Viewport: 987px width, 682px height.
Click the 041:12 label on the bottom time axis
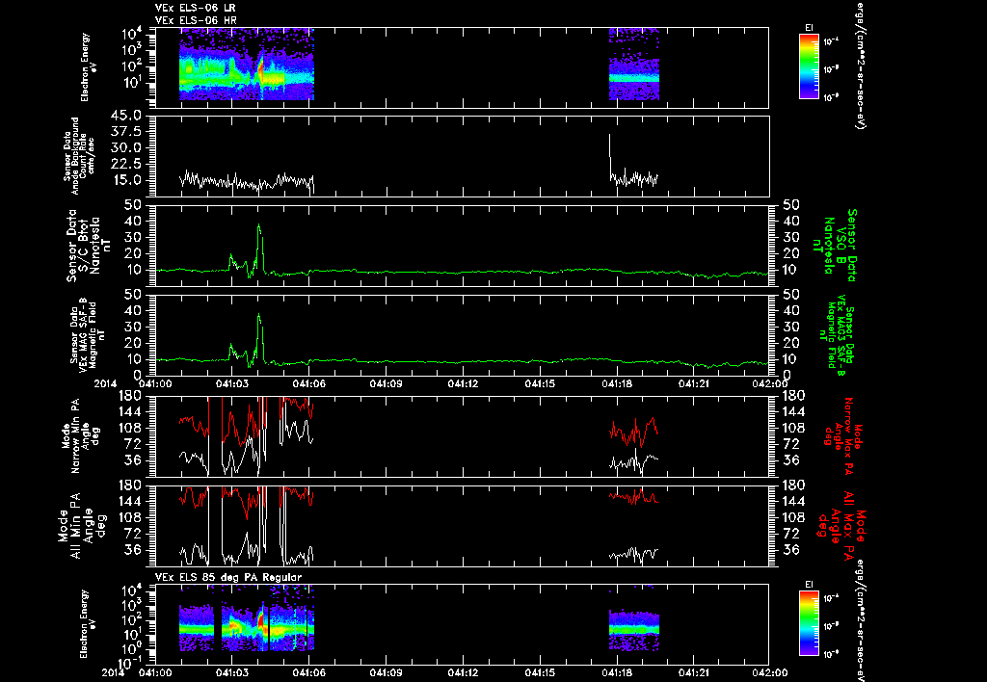point(463,672)
